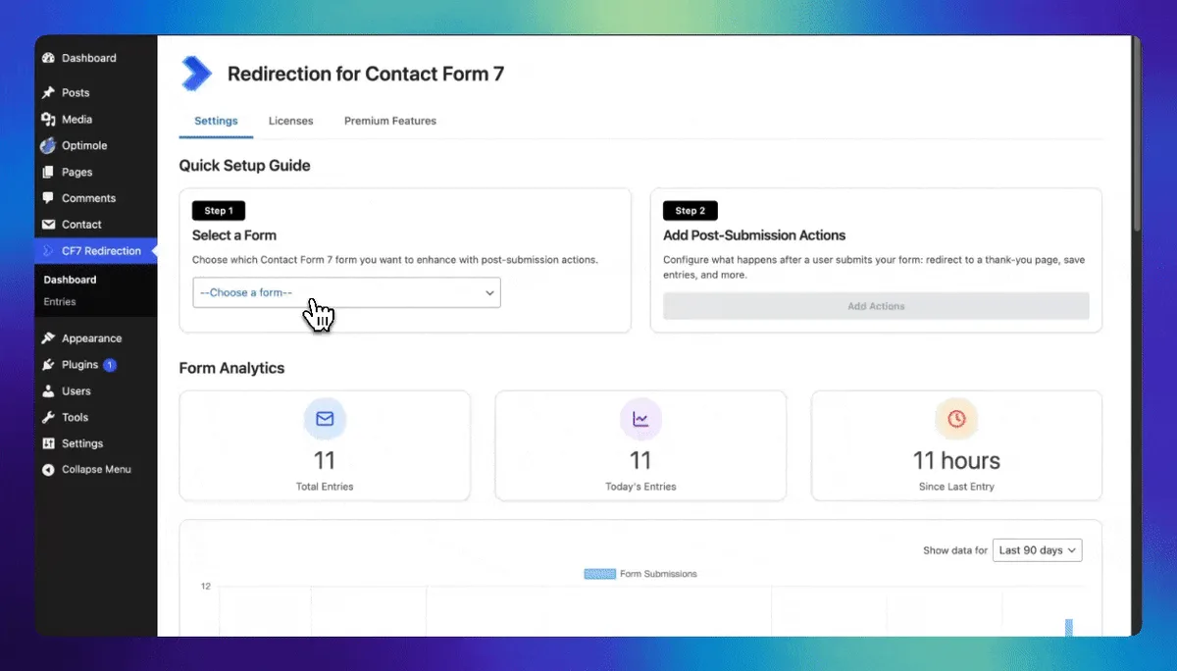Click the chart's 12 axis label
The image size is (1177, 671).
[x=206, y=587]
